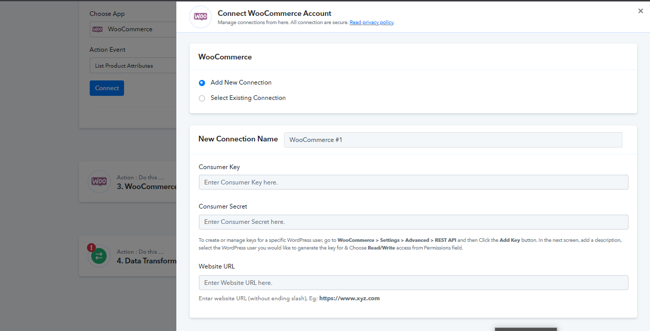Click the Website URL label
The height and width of the screenshot is (331, 650).
pyautogui.click(x=217, y=266)
